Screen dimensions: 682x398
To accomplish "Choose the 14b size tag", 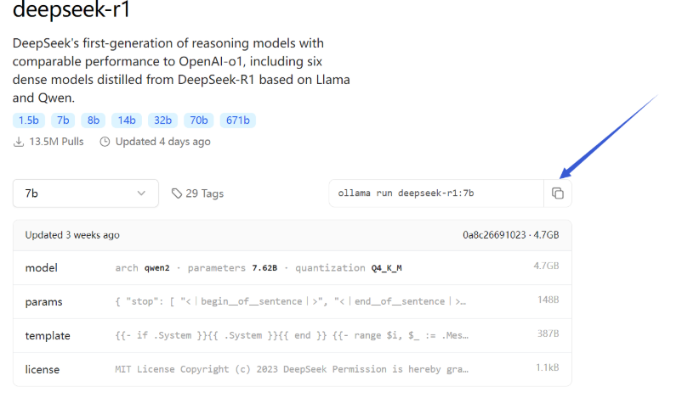I will tap(127, 121).
